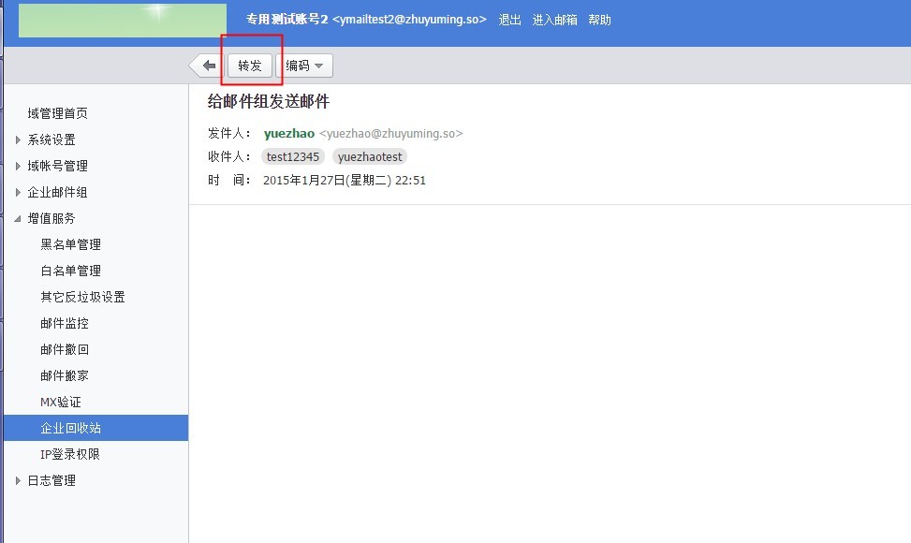
Task: Open 域管理首页 in the sidebar
Action: click(58, 113)
